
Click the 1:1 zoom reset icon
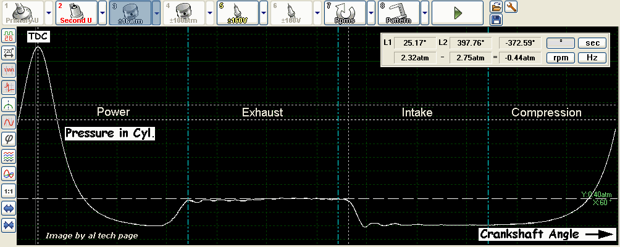[9, 192]
